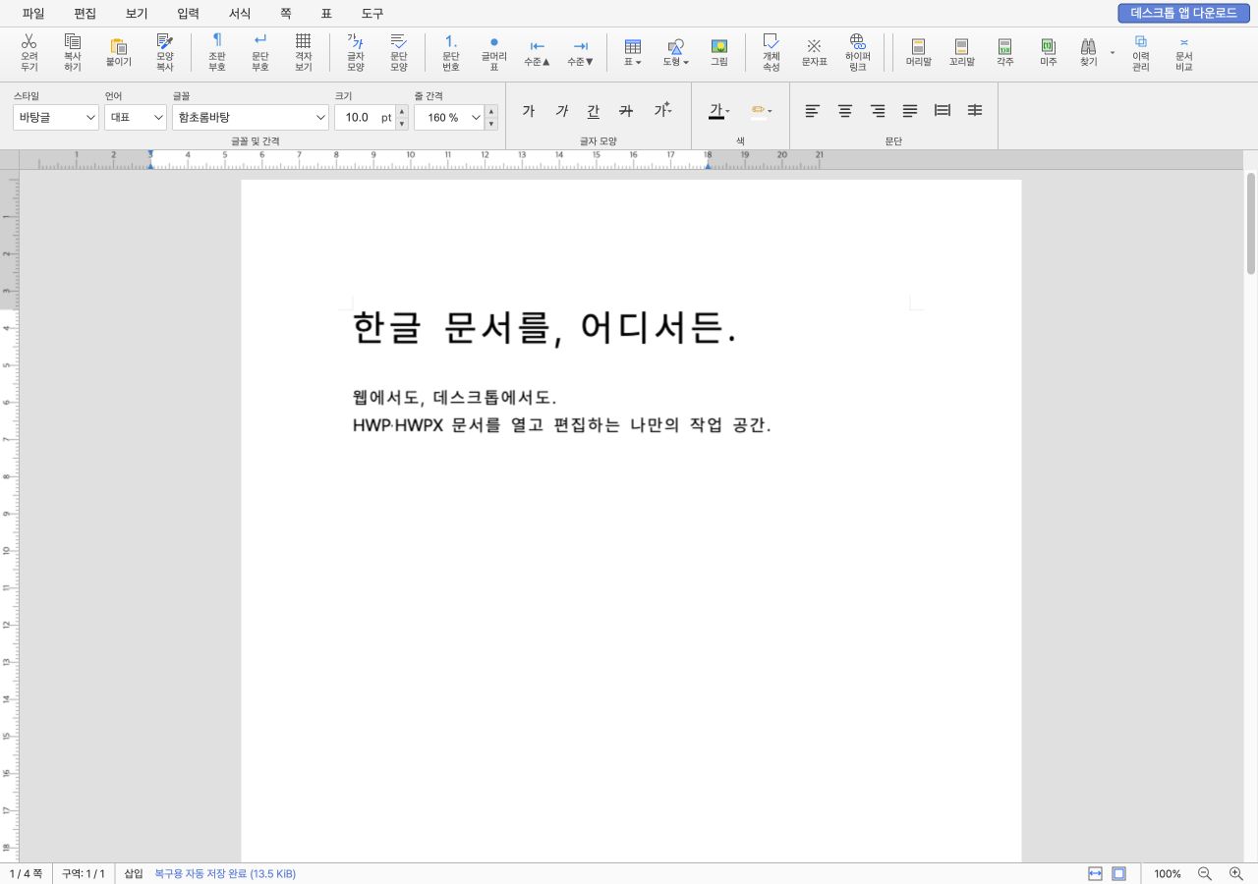The image size is (1258, 884).
Task: Toggle 격자보기 grid view
Action: (304, 52)
